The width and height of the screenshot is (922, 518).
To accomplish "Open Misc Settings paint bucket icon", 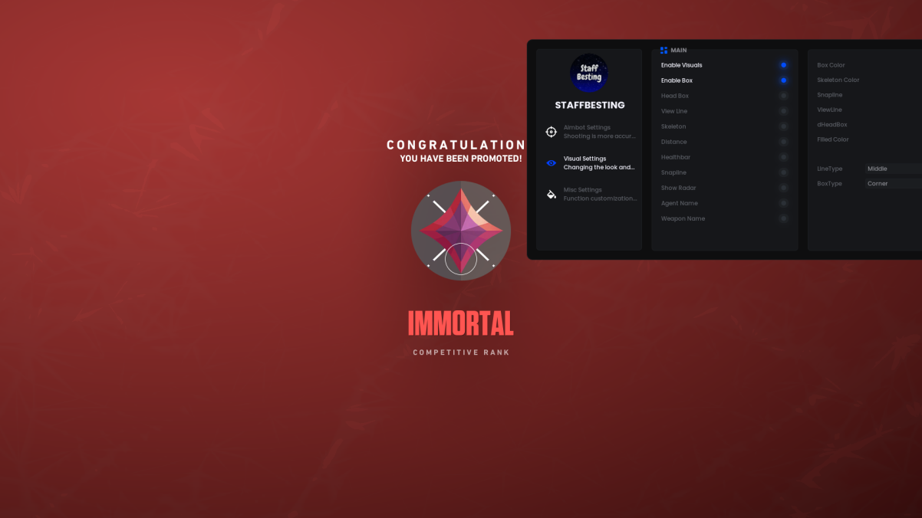I will 551,195.
